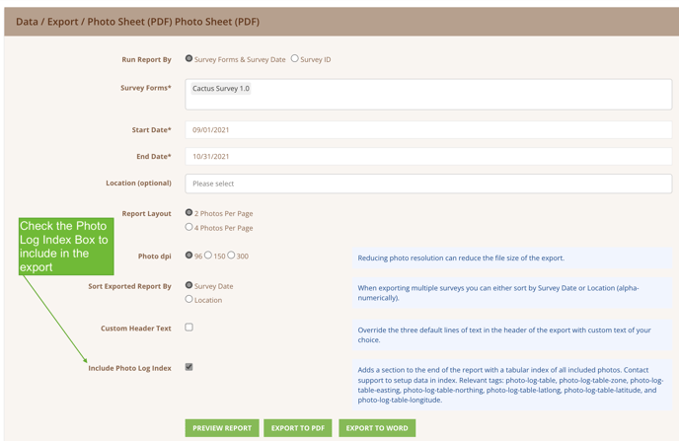Screen dimensions: 679x441
Task: Click the Export to Word button
Action: 377,428
